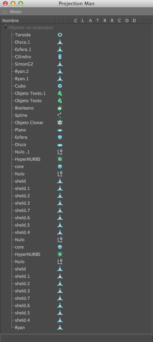Click the Spline object icon
The image size is (153, 342).
(60, 116)
